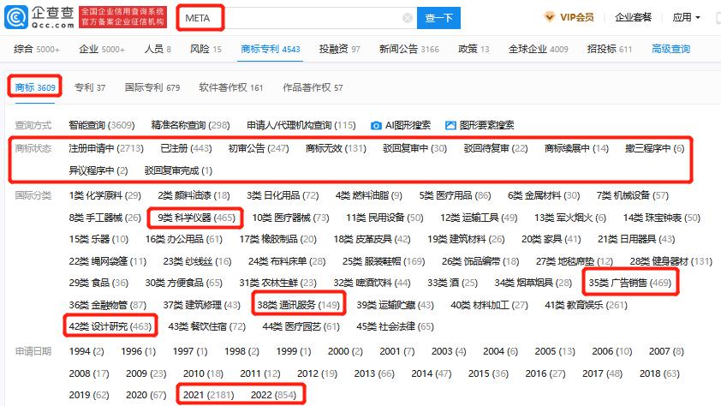Viewport: 721px width, 406px height.
Task: Filter by 10类 医疗器械 (73)
Action: 290,218
